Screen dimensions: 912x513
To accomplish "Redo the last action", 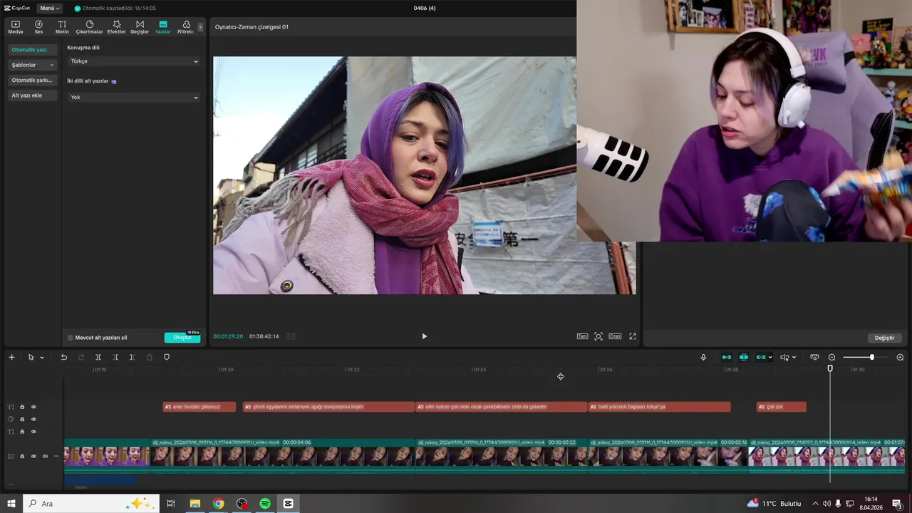I will tap(81, 357).
